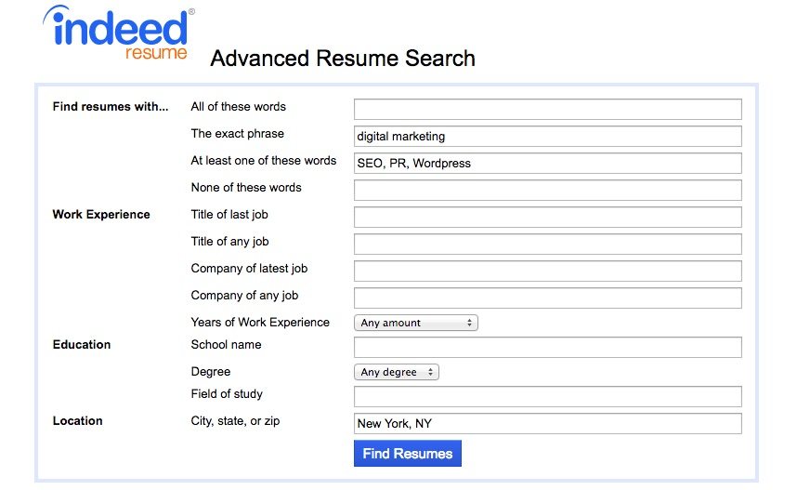797x490 pixels.
Task: Click the field containing SEO, PR, Wordpress
Action: tap(548, 164)
